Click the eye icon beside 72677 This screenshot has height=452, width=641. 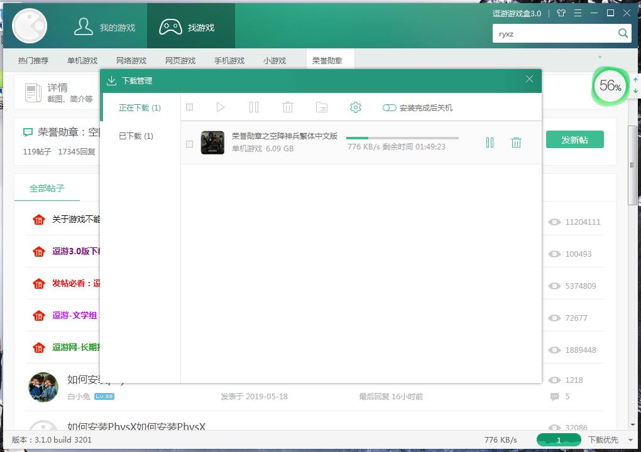coord(554,318)
